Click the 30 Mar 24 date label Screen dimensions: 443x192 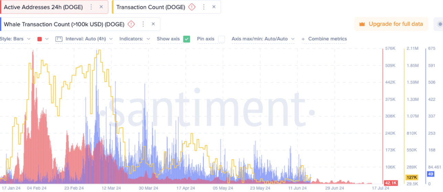click(x=148, y=188)
